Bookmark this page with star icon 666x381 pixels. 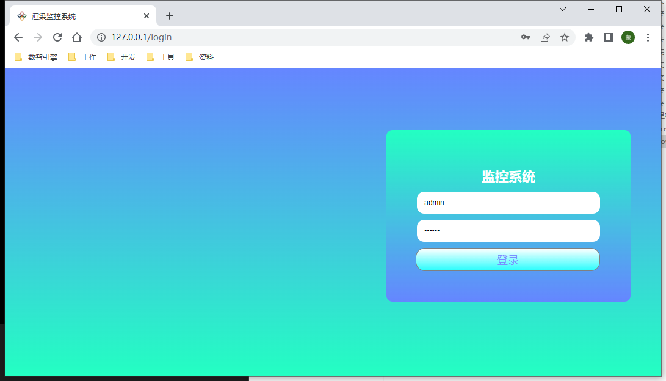(565, 37)
